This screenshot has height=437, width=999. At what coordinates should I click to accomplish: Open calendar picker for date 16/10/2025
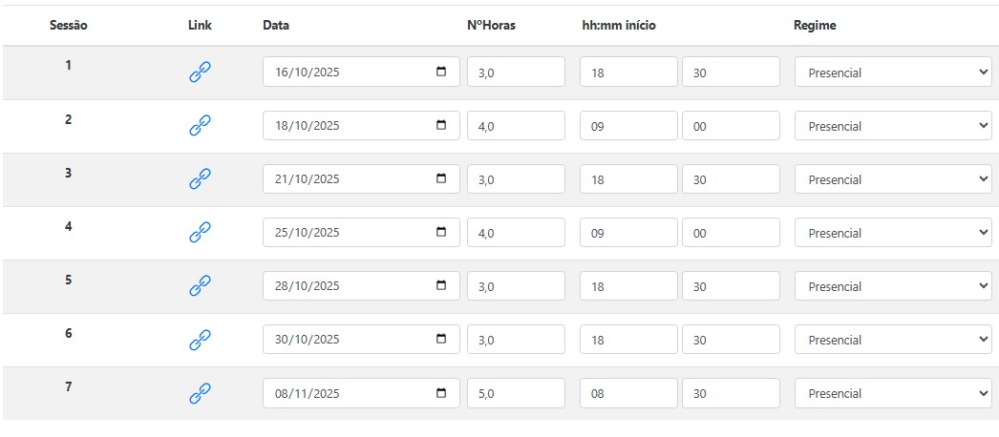[x=440, y=72]
